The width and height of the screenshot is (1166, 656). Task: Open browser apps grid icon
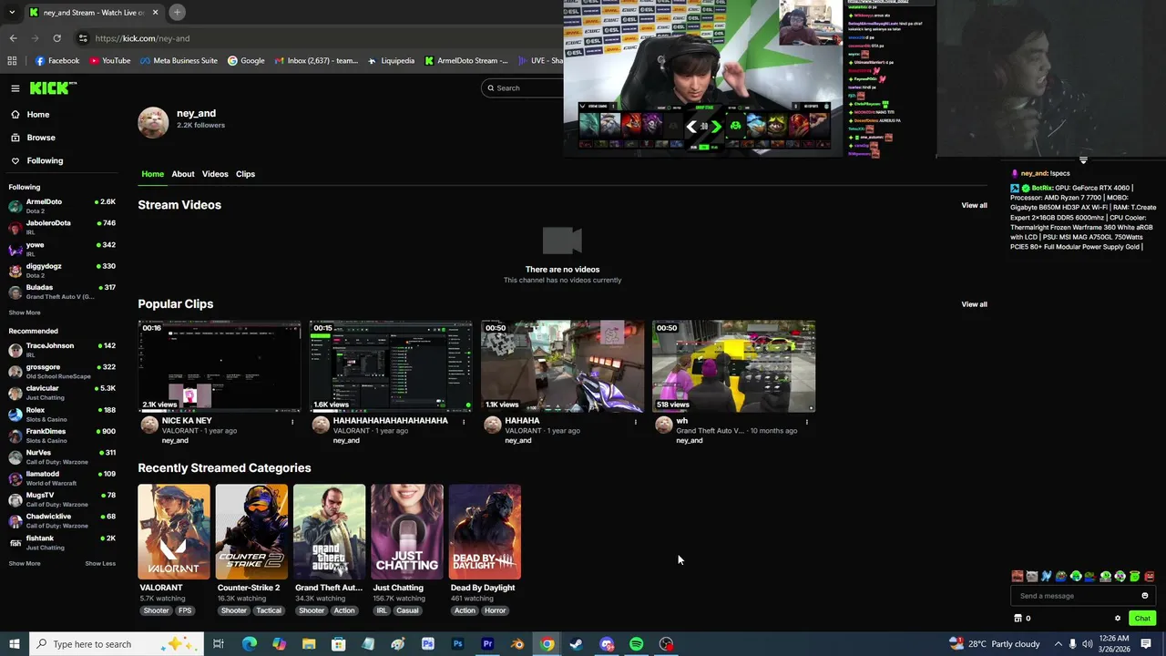point(12,61)
